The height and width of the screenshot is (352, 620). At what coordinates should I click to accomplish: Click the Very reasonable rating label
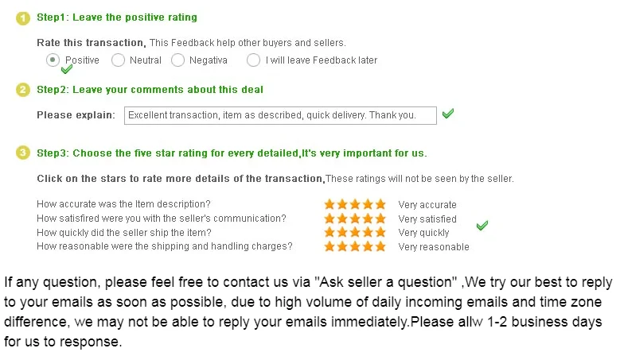[434, 247]
